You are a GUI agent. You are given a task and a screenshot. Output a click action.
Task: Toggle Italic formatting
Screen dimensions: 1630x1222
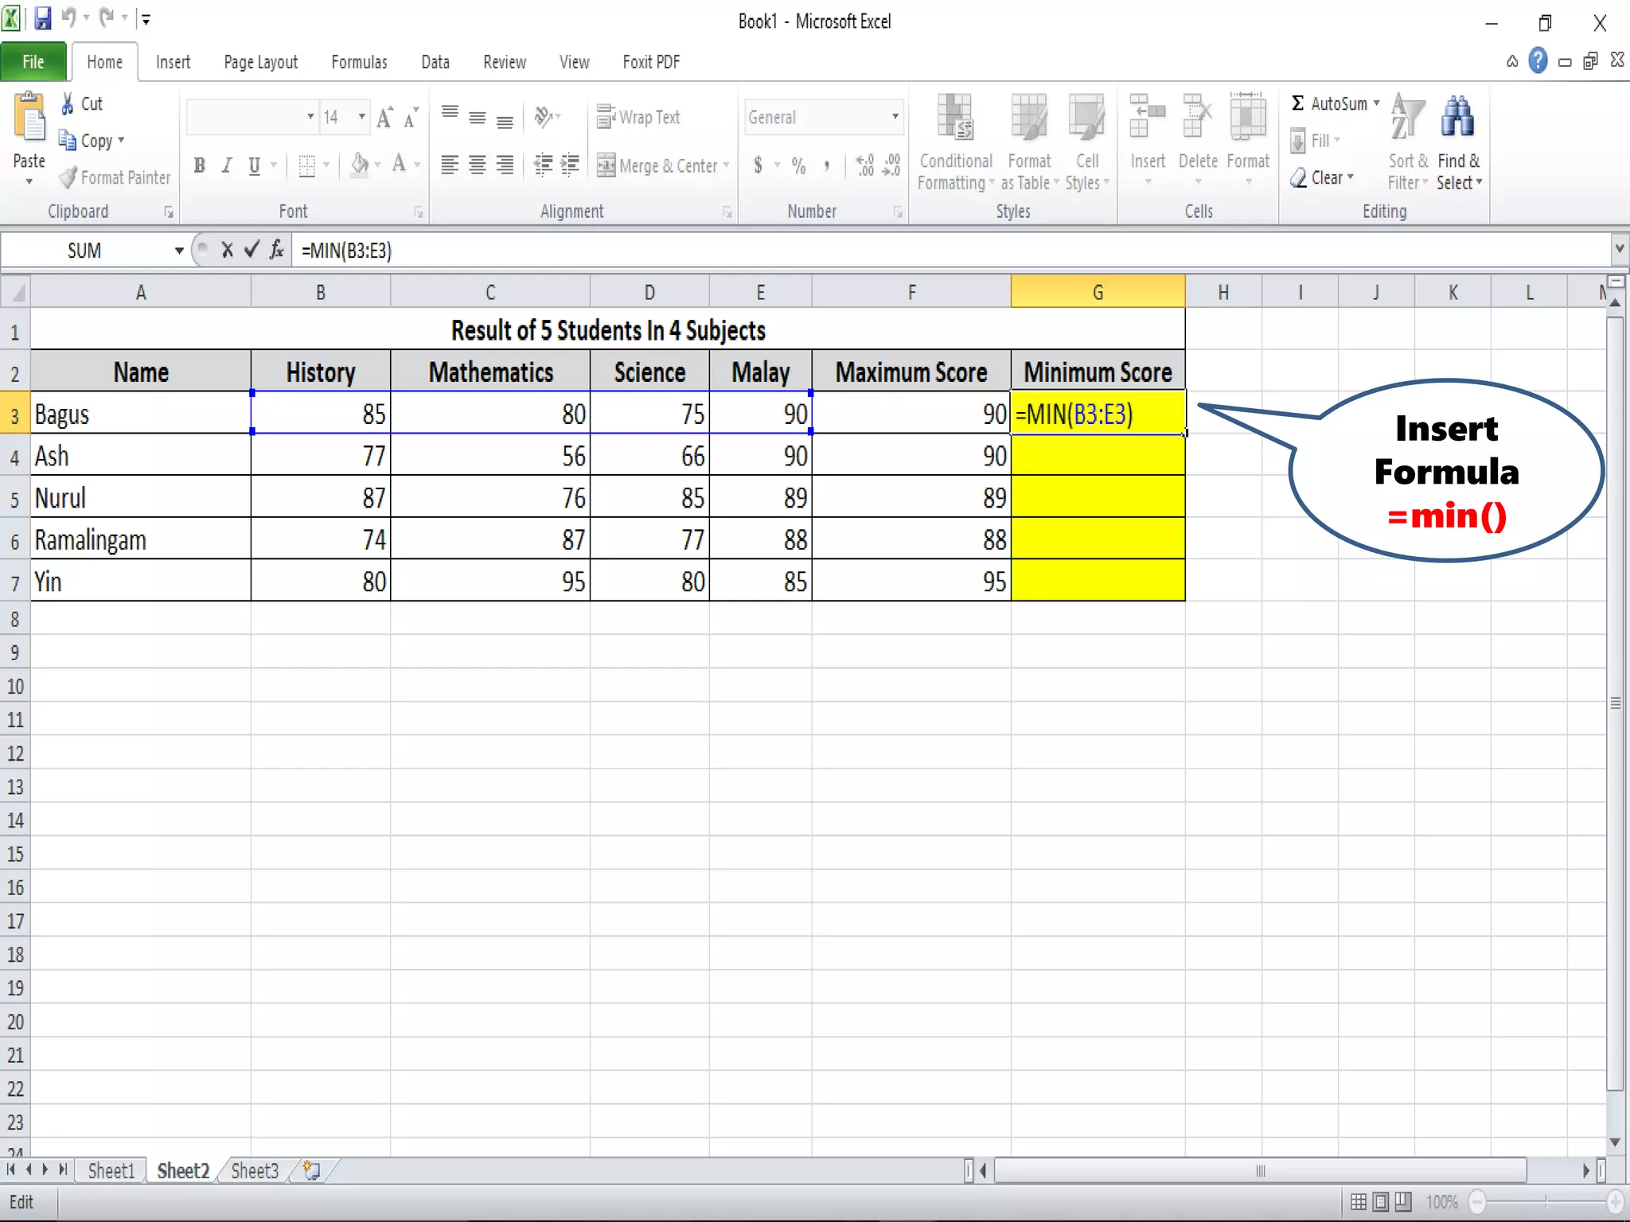228,165
